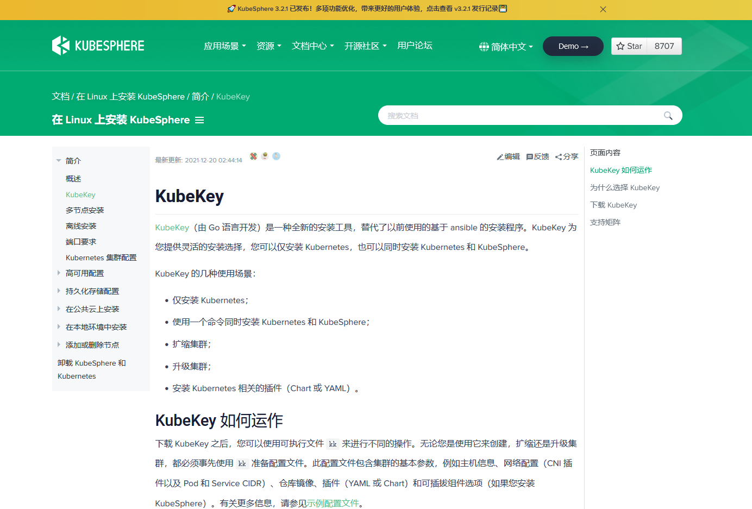Click the 反馈 feedback button

coord(537,156)
